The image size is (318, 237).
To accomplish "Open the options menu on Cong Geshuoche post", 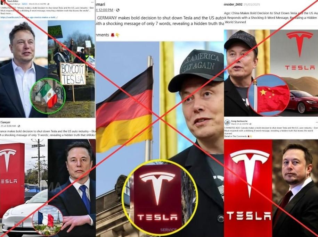I will pos(317,122).
